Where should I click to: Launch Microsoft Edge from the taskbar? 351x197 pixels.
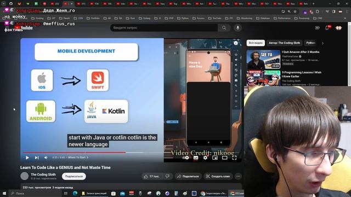(75, 193)
